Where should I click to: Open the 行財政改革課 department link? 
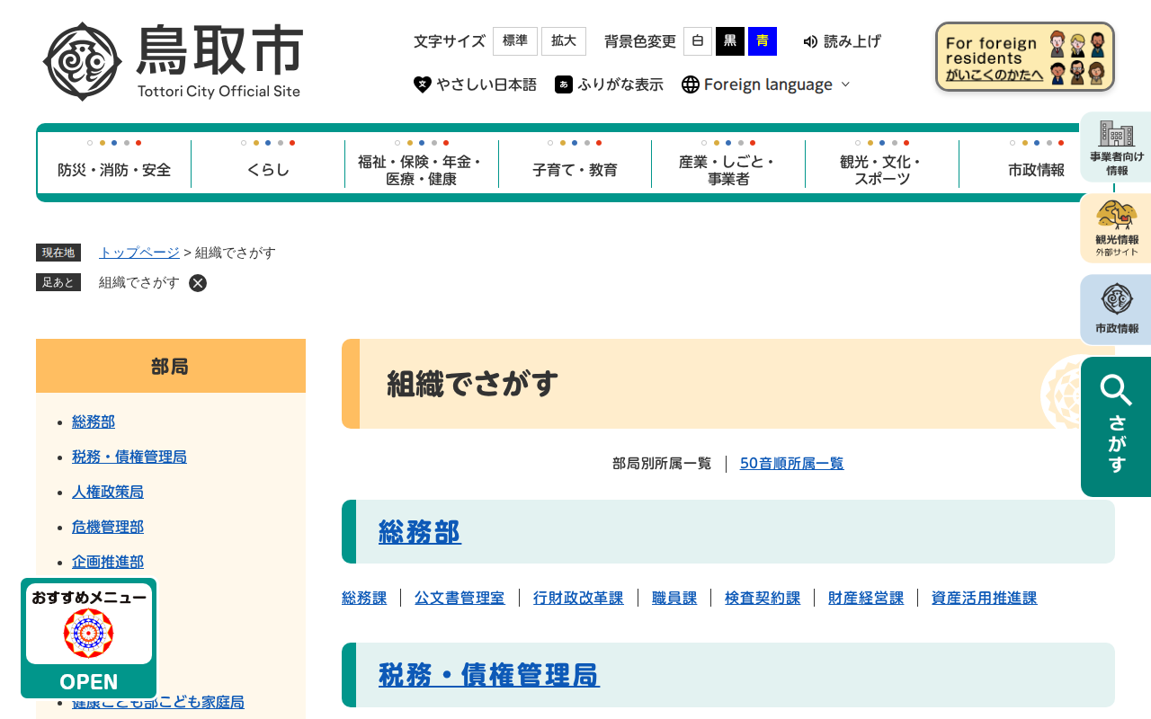pos(578,598)
